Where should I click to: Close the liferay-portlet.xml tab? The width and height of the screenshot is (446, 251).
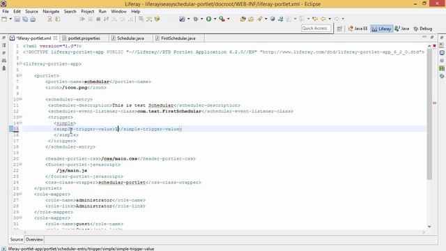coord(56,38)
